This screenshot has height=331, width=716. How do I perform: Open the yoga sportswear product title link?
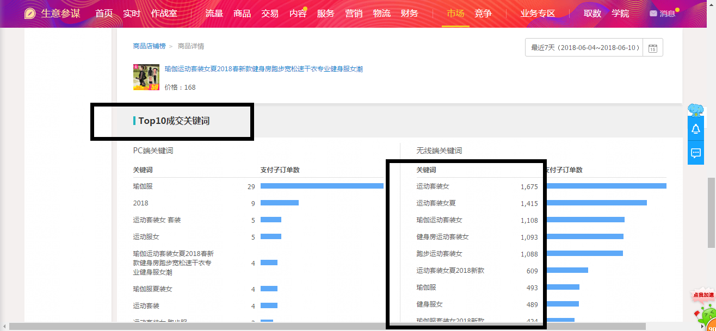263,69
